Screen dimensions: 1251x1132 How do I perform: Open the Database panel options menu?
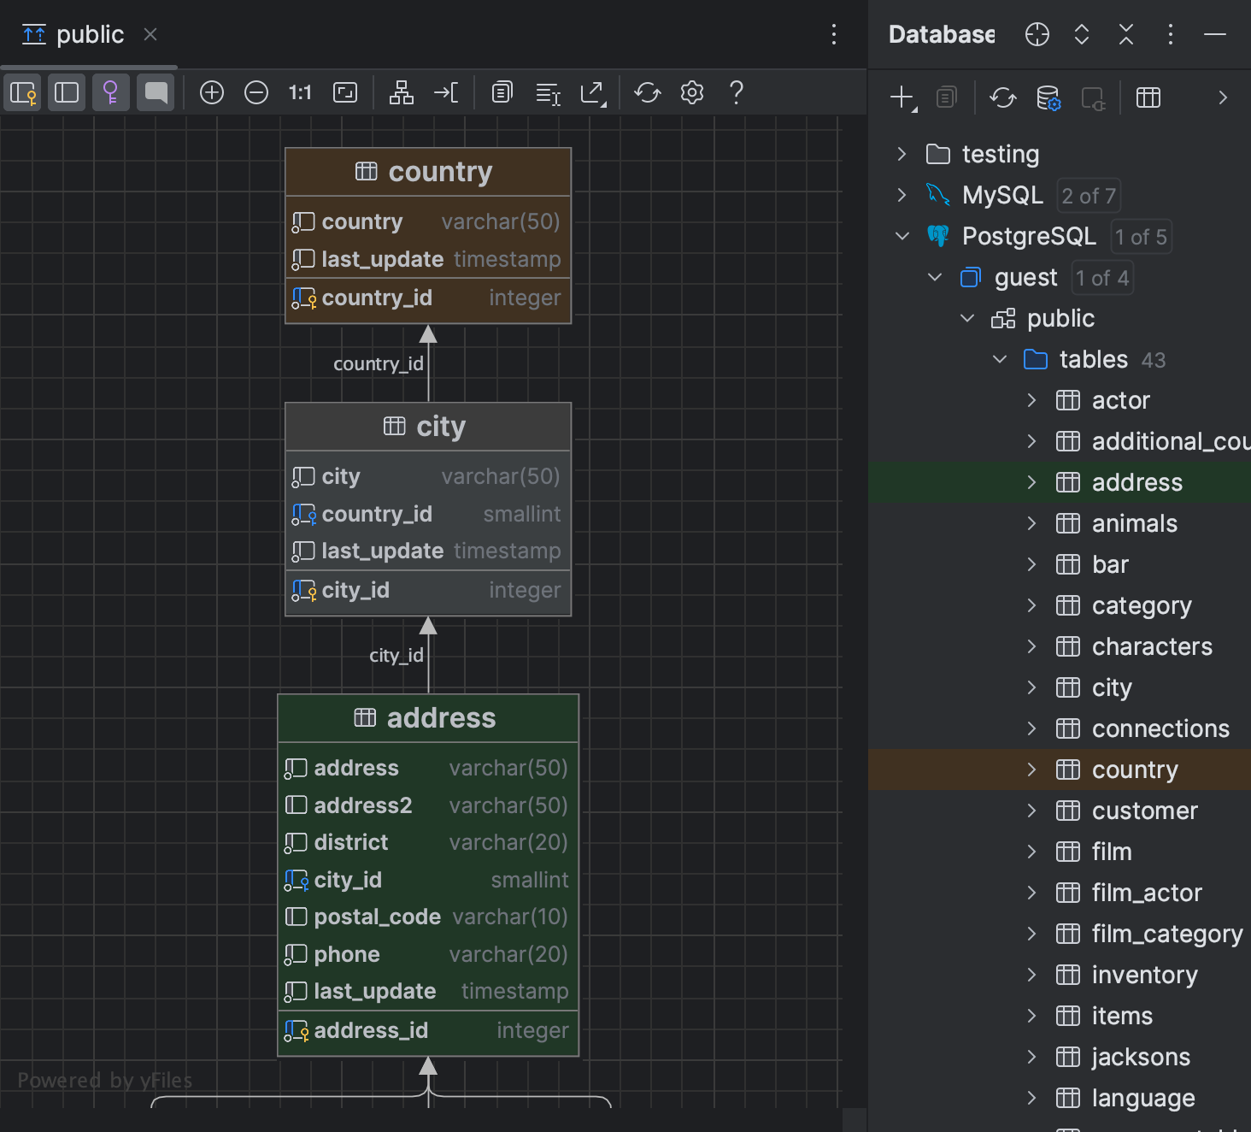[x=1171, y=34]
